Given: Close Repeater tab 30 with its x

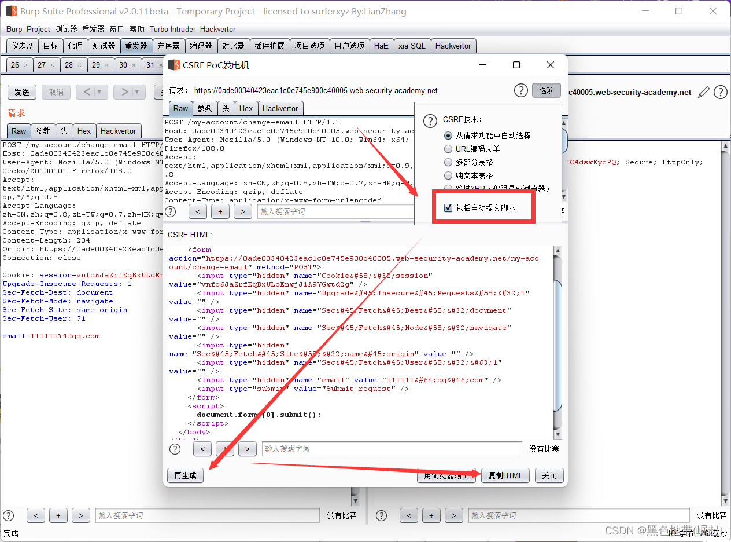Looking at the screenshot, I should point(134,65).
